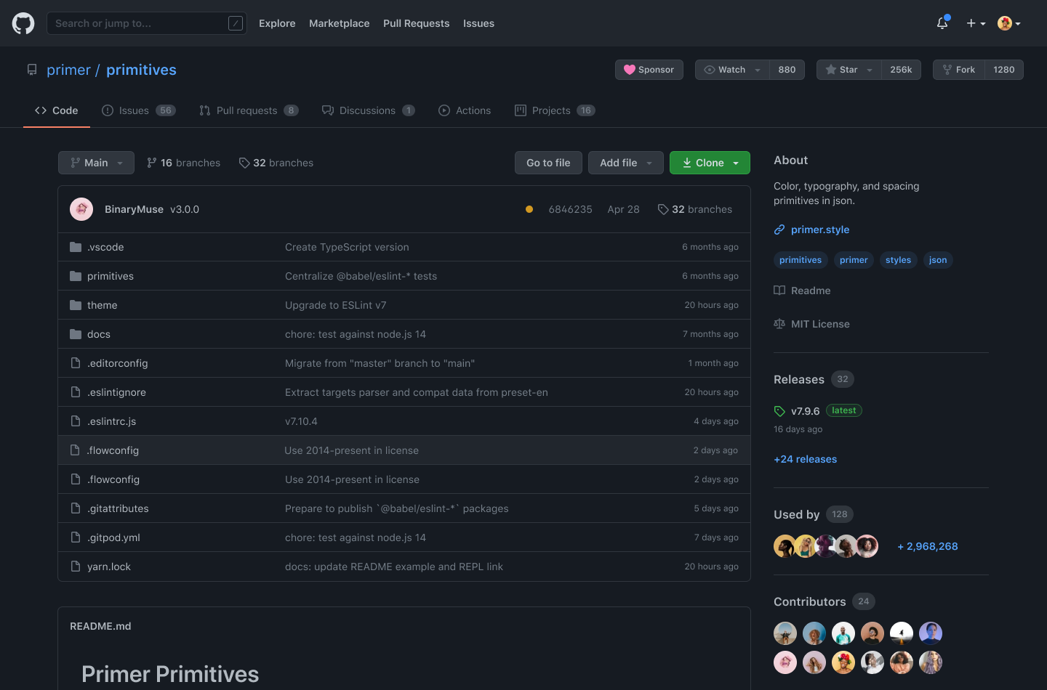Open commit hash 6846235

[570, 209]
